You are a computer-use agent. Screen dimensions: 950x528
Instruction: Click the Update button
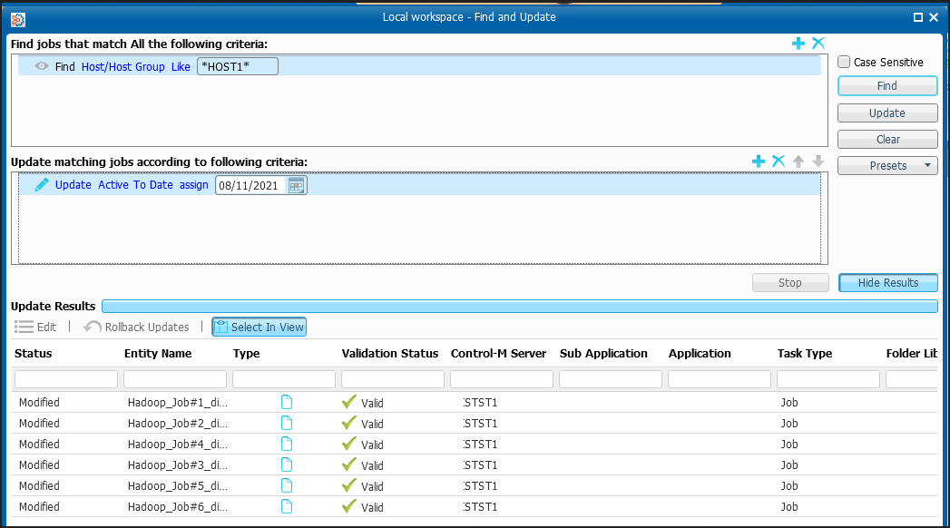point(887,113)
